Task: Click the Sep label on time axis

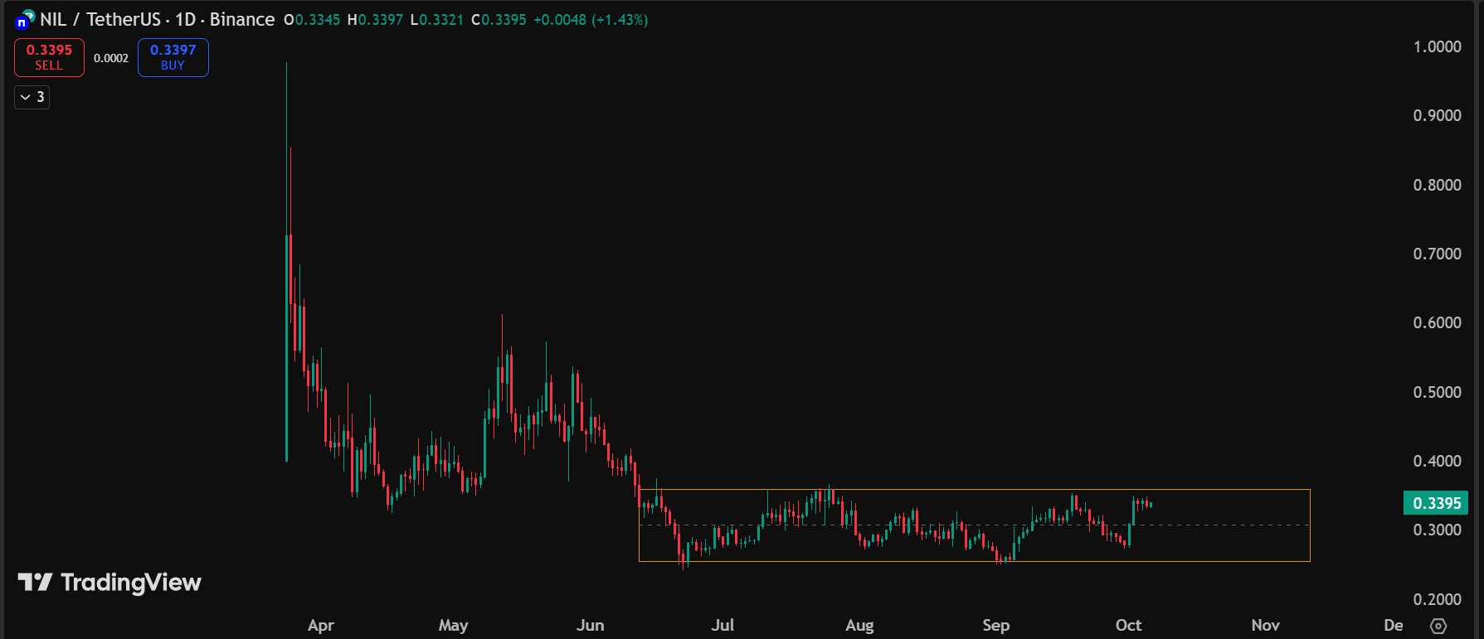Action: pos(995,626)
